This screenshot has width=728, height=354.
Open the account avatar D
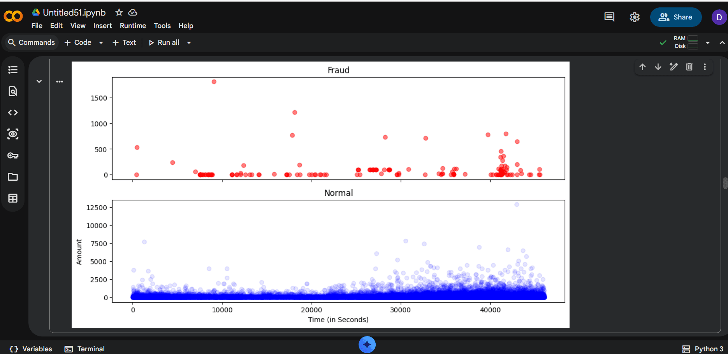[x=719, y=17]
